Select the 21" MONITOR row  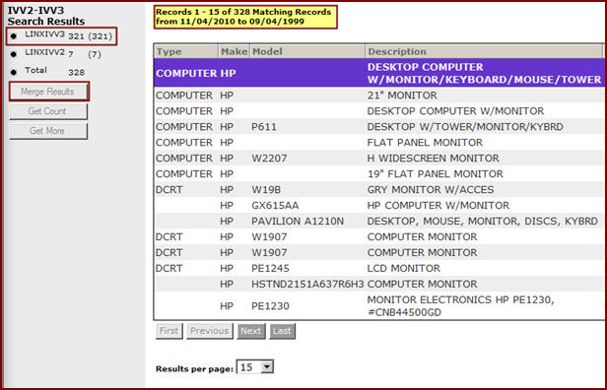(x=379, y=96)
